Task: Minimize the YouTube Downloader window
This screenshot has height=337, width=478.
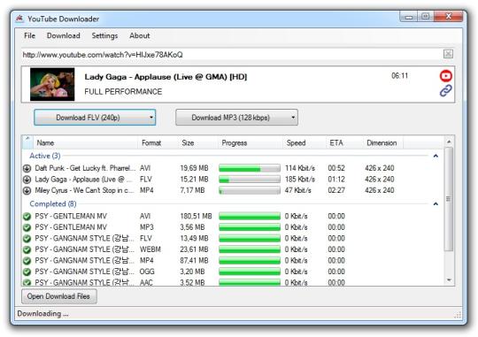Action: point(409,17)
